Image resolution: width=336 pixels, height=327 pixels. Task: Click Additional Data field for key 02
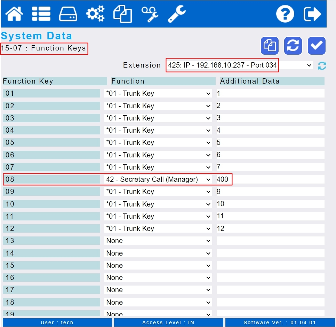tap(270, 106)
